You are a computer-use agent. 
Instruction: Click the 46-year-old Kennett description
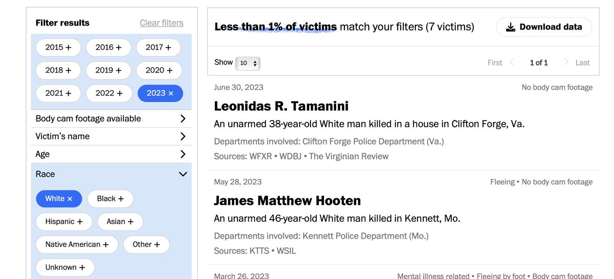tap(337, 219)
